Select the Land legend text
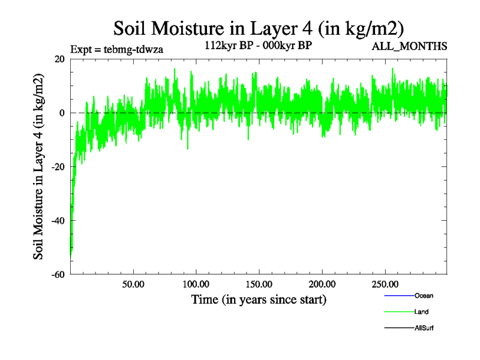 click(422, 312)
